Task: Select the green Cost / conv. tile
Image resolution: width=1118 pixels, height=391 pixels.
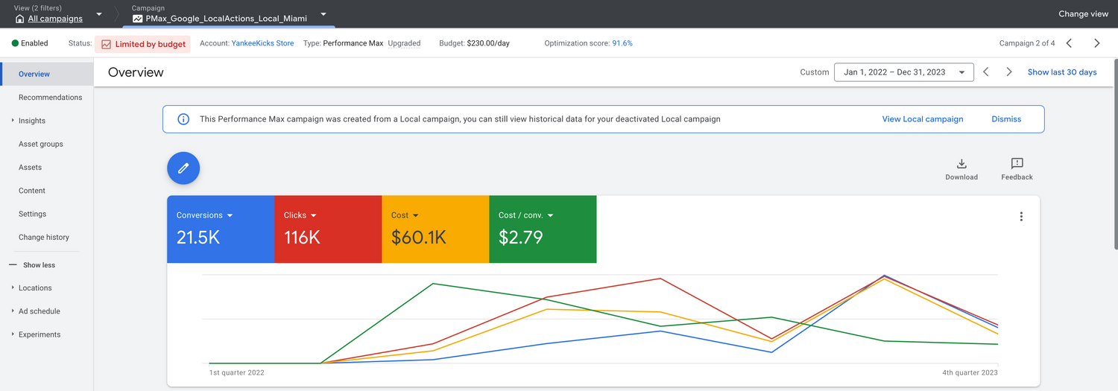Action: pos(543,229)
